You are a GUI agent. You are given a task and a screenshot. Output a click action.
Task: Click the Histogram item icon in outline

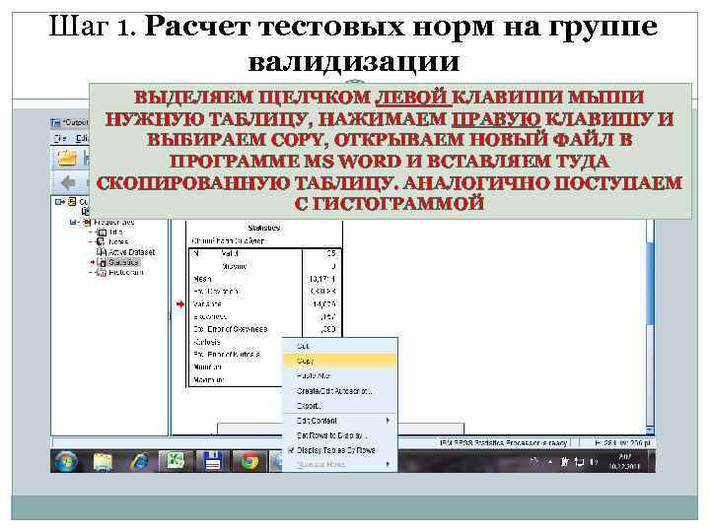102,273
